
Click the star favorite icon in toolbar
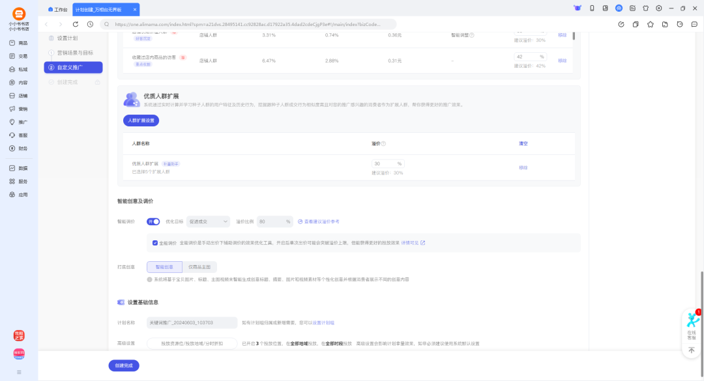(651, 24)
